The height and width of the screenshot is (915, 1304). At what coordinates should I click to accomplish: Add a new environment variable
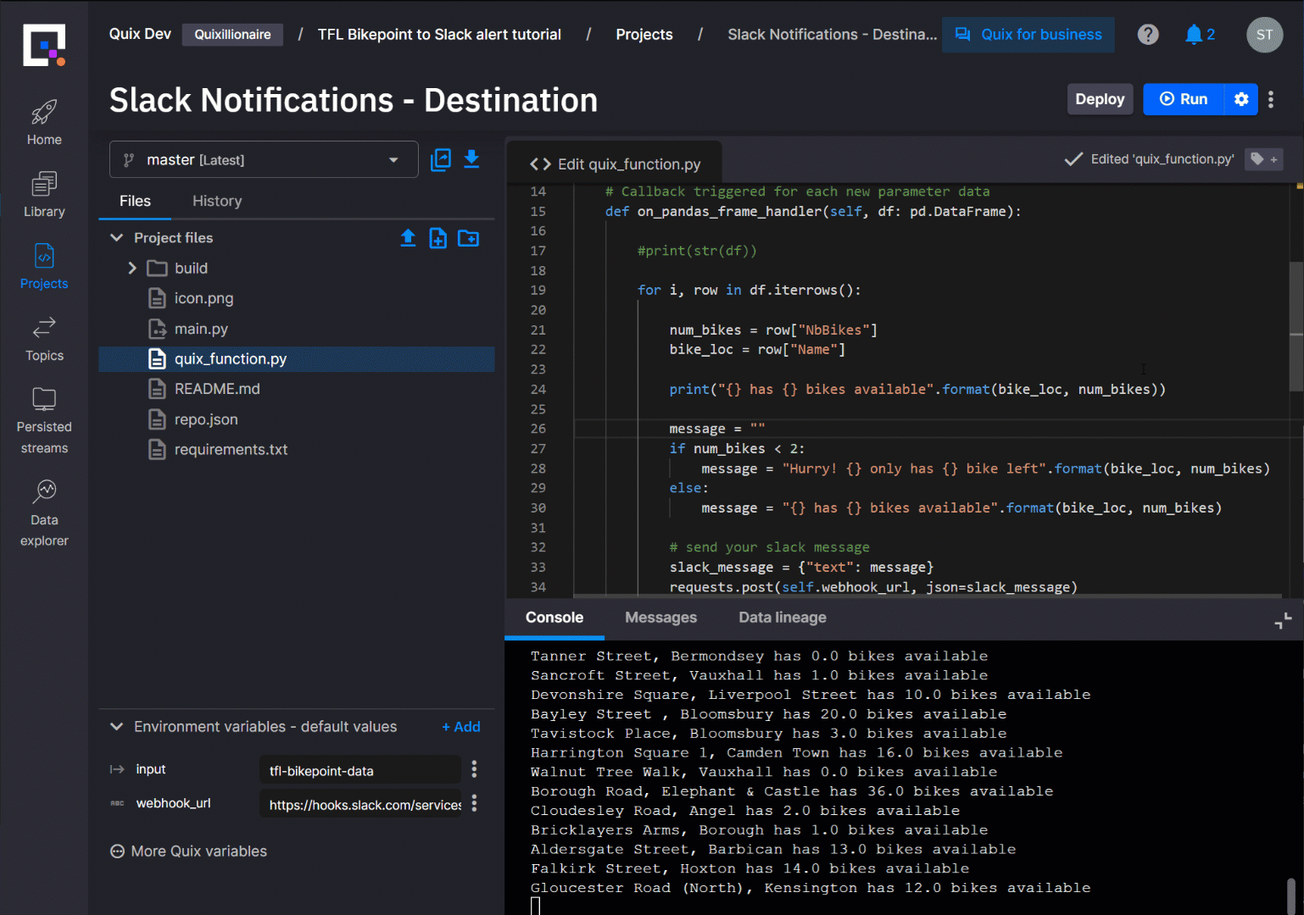click(x=461, y=727)
